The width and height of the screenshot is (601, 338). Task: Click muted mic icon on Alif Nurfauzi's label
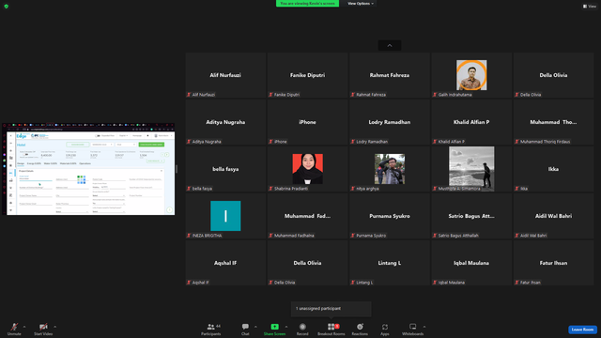[189, 95]
